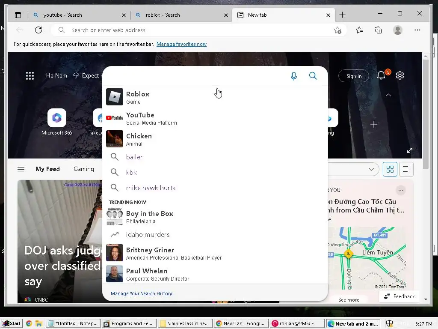
Task: Open the My Feed tab
Action: 47,169
